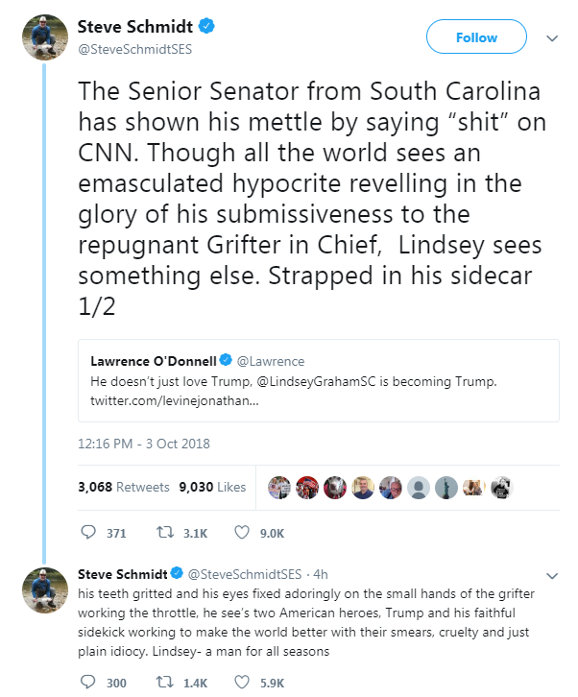The height and width of the screenshot is (697, 578).
Task: Reply to the main tweet (371 replies)
Action: click(89, 533)
